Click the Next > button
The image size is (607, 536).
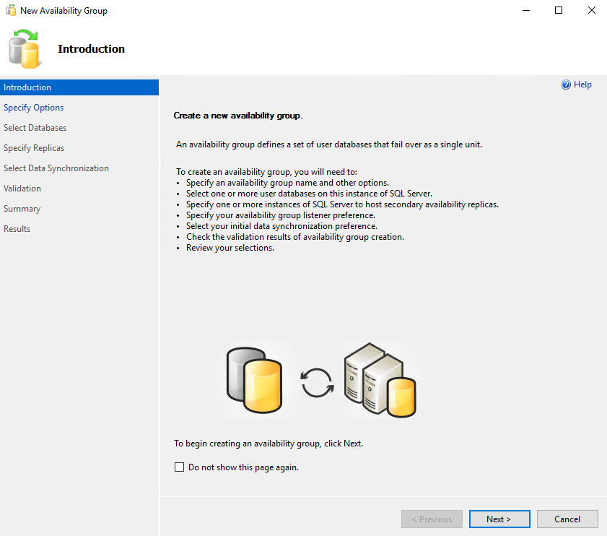click(x=499, y=519)
